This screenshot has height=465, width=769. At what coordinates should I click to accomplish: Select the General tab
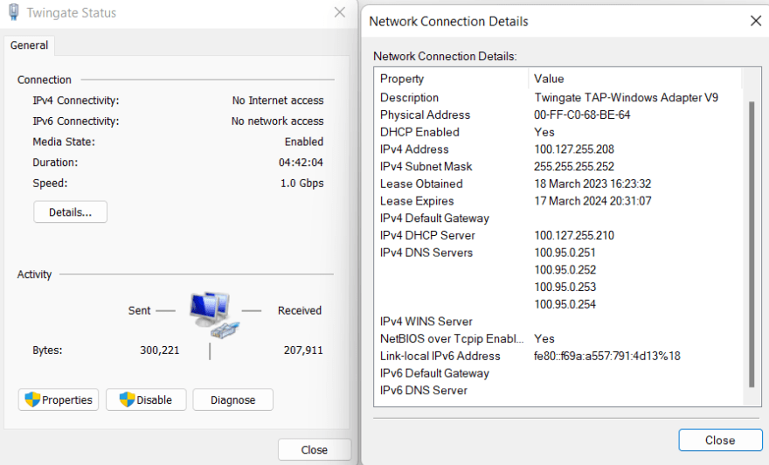pyautogui.click(x=29, y=45)
